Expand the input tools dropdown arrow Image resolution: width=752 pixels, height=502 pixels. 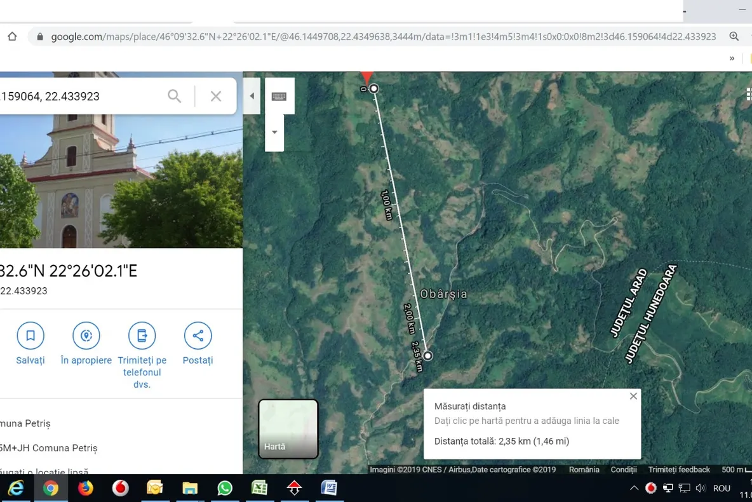coord(274,132)
